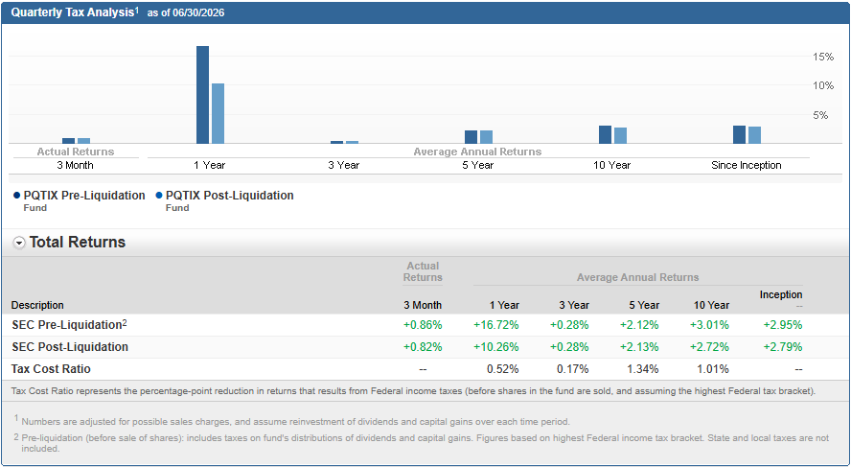Click the 5 Year pre-liquidation bar
Screen dimensions: 851x467
[471, 137]
